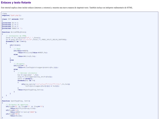159x119 pixels.
Task: Click the 'if($i%2==0)' line
Action: pyautogui.click(x=15, y=45)
